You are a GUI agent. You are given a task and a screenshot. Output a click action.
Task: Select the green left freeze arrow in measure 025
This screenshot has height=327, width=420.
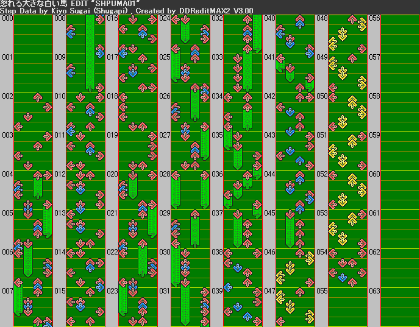176,63
